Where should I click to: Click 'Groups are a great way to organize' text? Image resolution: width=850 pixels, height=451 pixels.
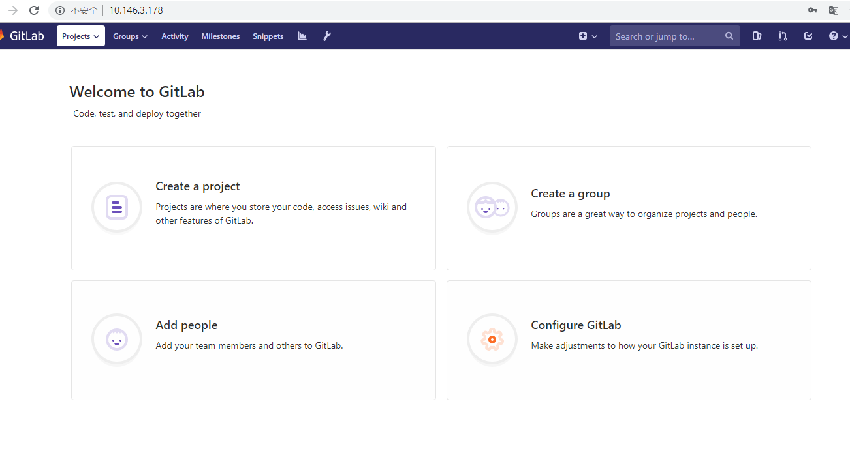point(644,214)
